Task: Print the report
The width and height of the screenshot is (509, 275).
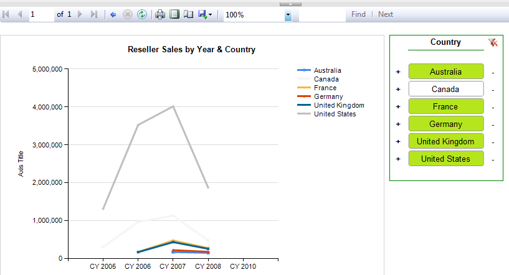Action: [160, 14]
